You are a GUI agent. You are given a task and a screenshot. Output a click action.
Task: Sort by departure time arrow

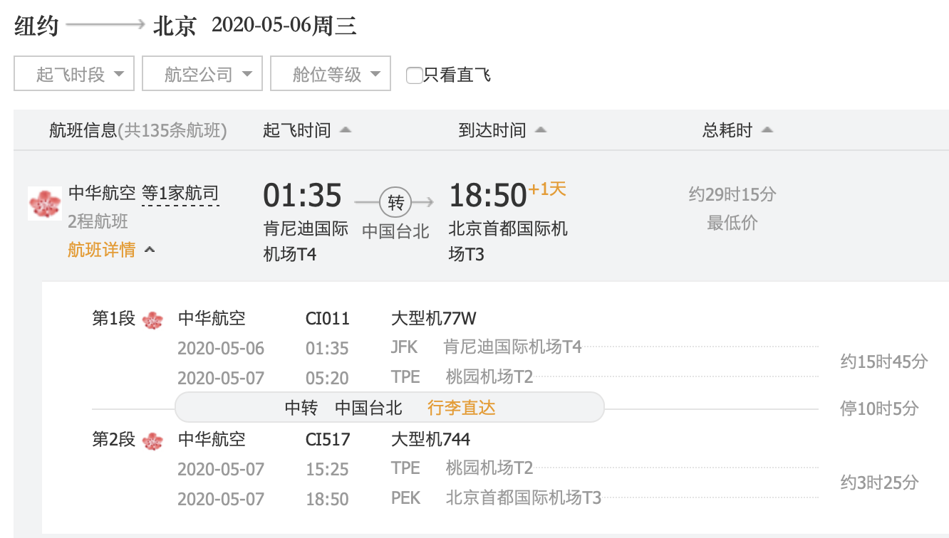pyautogui.click(x=346, y=130)
